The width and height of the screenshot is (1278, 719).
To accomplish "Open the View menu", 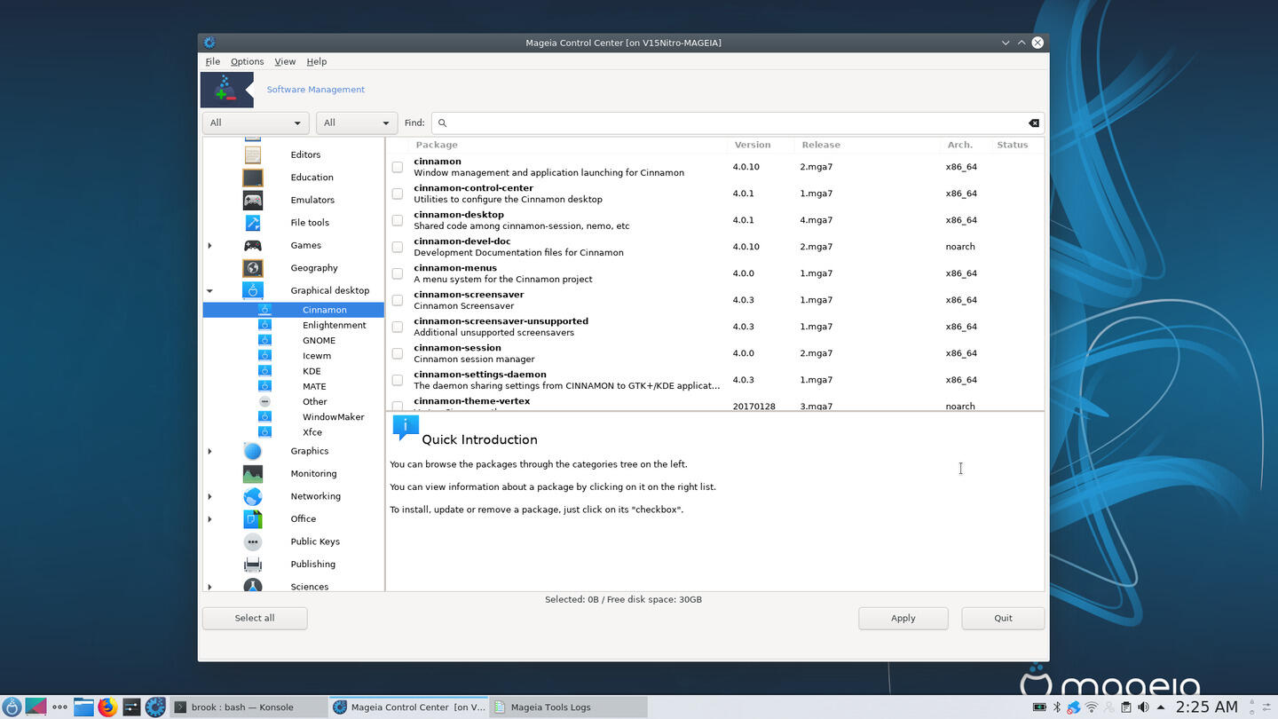I will pyautogui.click(x=285, y=61).
